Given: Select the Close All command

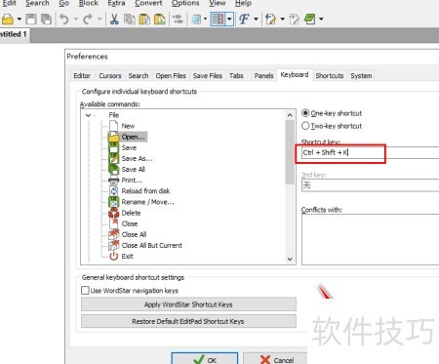Looking at the screenshot, I should (134, 234).
